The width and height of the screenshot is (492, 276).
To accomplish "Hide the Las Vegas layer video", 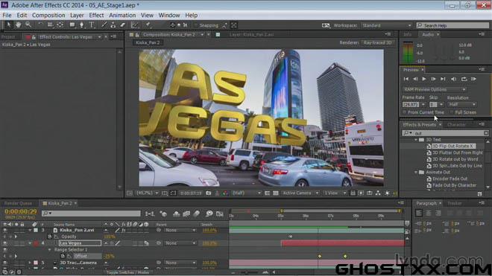I will click(x=4, y=243).
